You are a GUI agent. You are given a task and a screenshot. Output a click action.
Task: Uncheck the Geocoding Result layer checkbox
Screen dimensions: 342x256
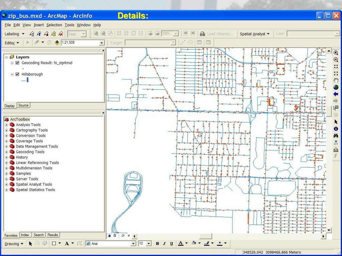18,63
